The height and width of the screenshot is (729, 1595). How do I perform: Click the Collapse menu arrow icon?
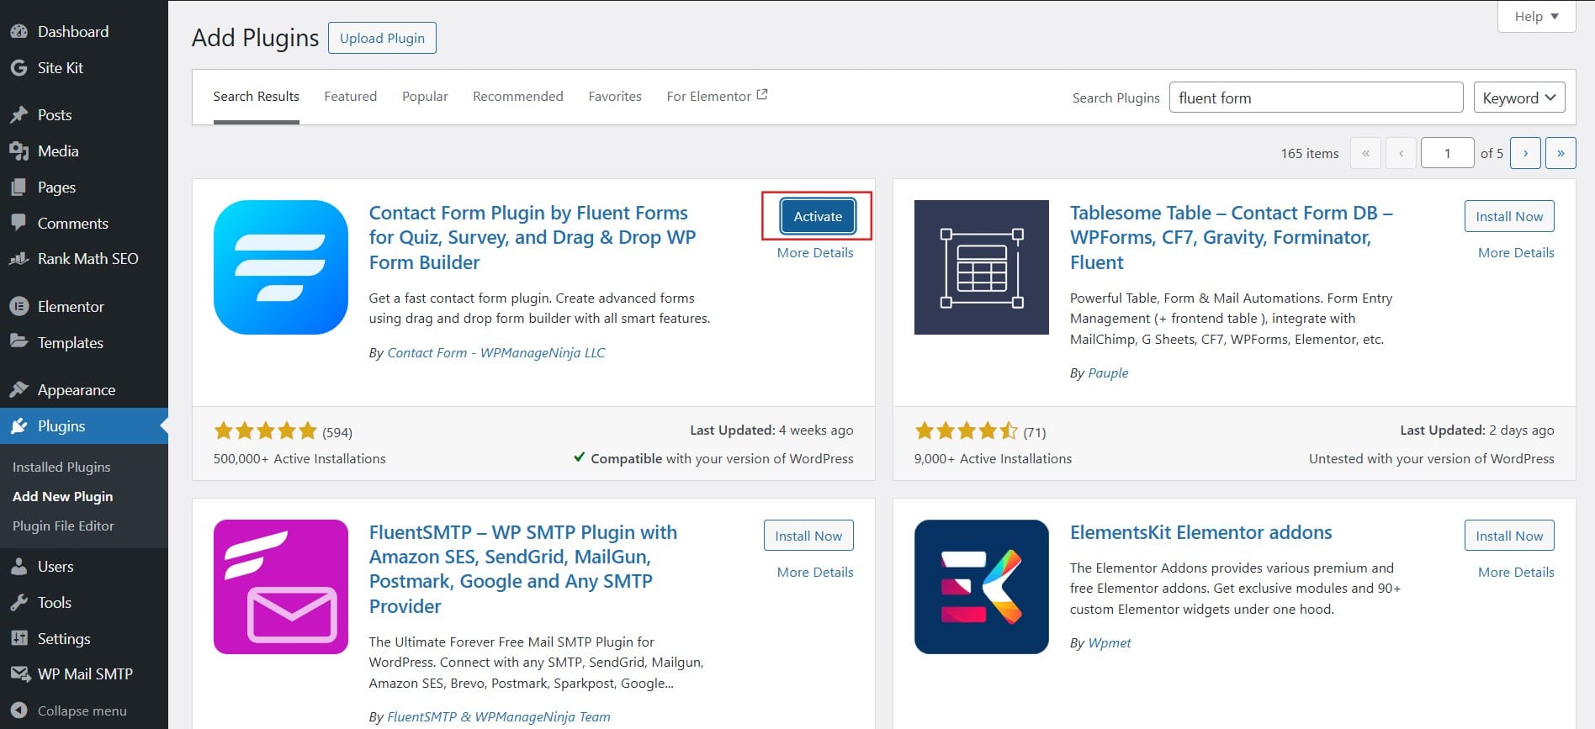pyautogui.click(x=19, y=711)
